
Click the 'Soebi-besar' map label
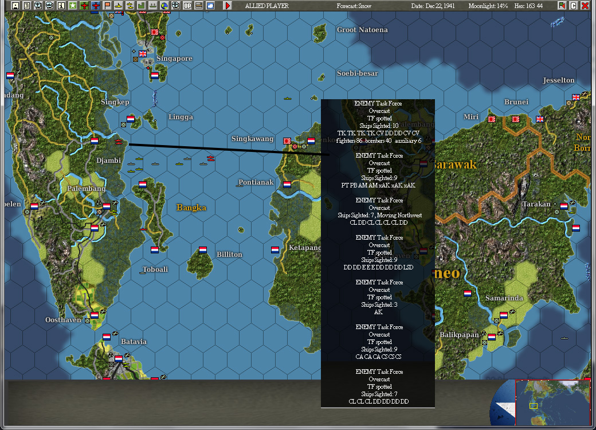(357, 73)
